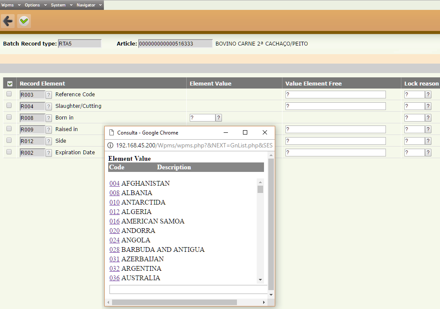440x309 pixels.
Task: Open the Wpms menu
Action: tap(11, 5)
